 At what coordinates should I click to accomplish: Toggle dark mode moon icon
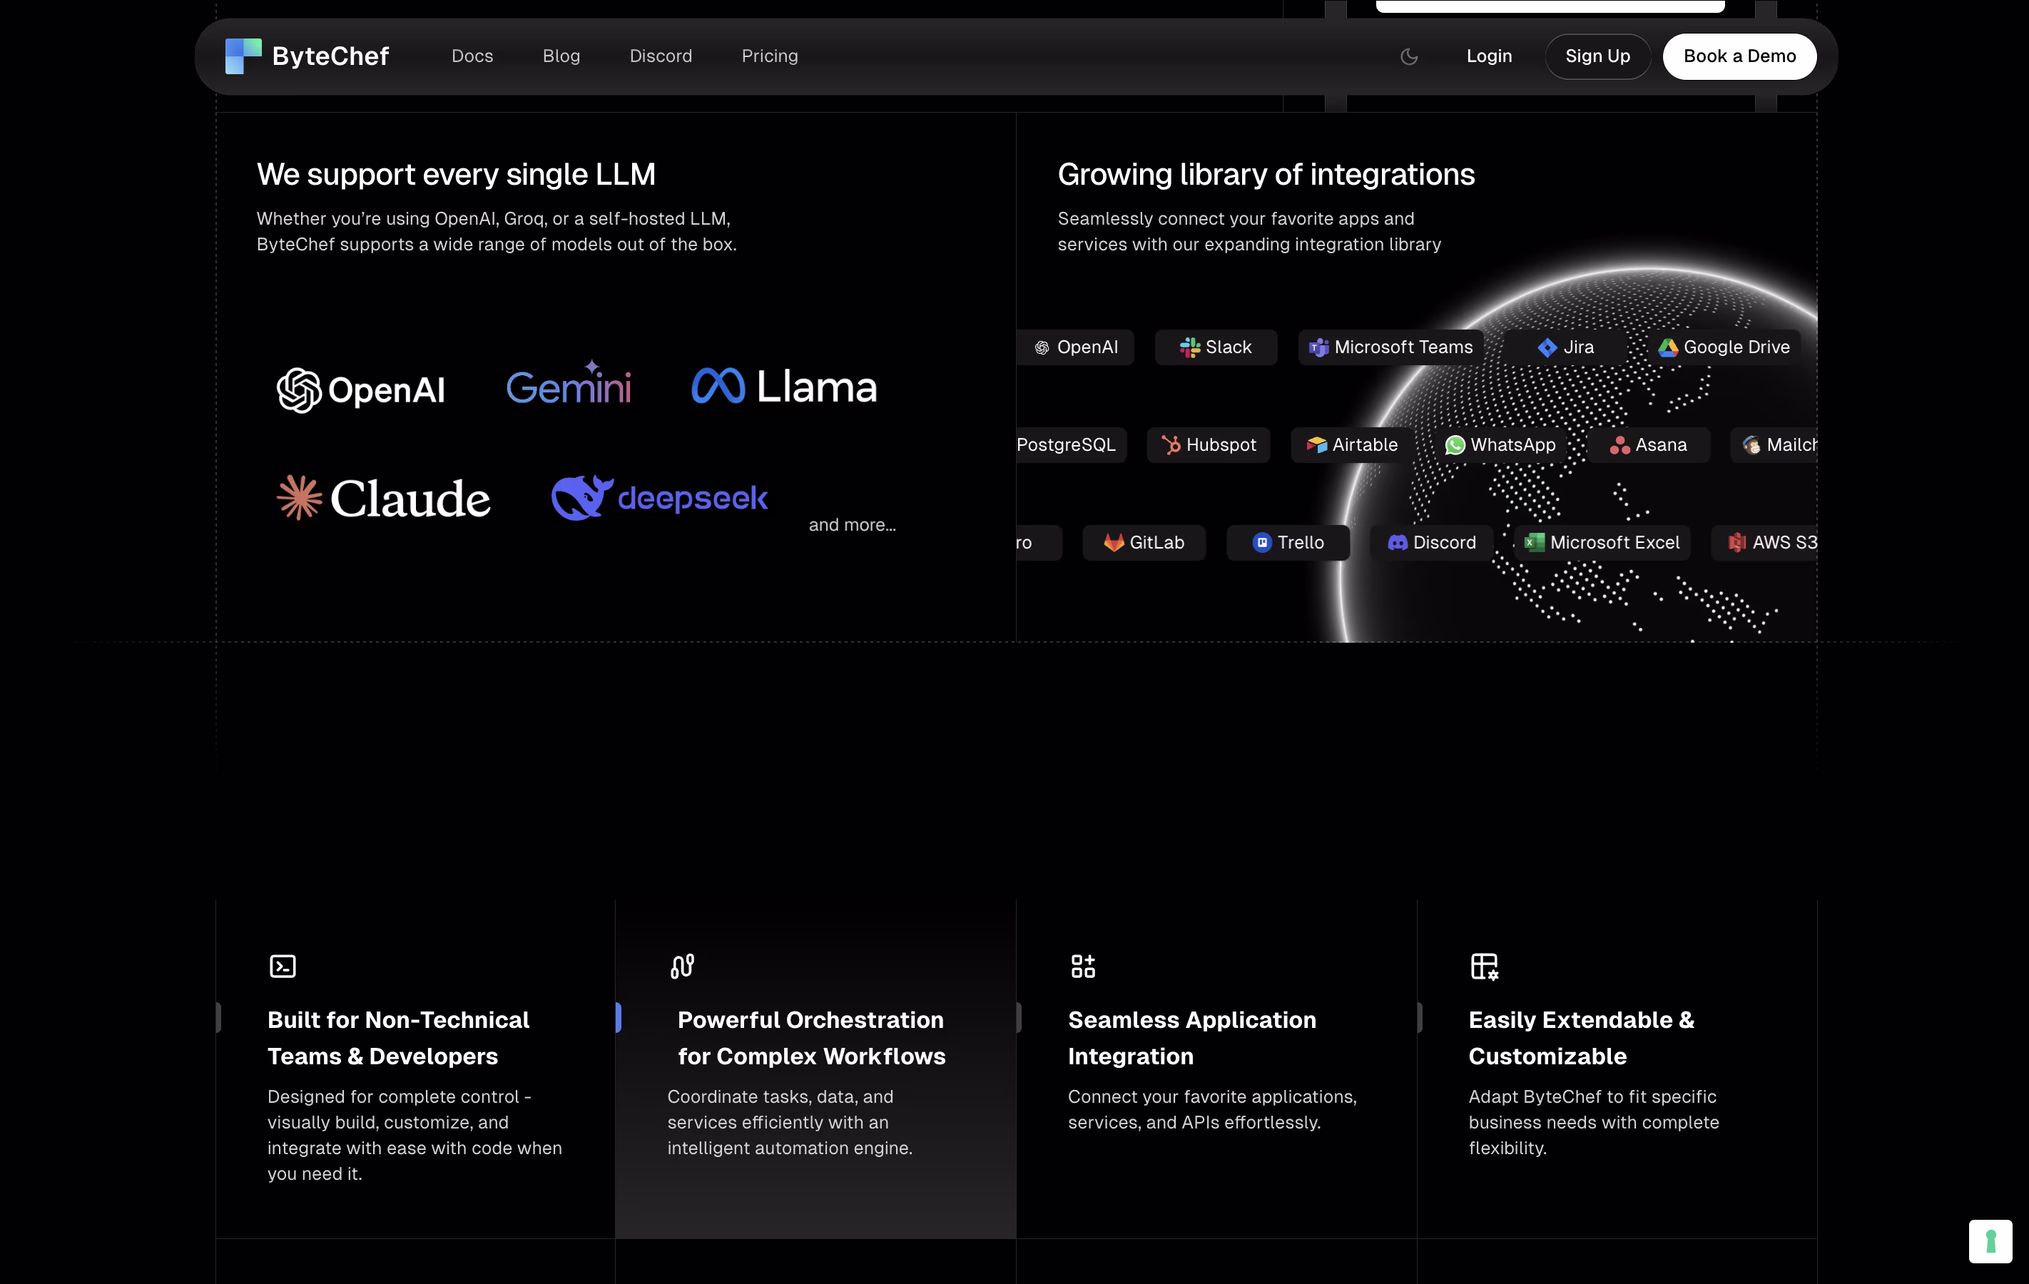1409,56
